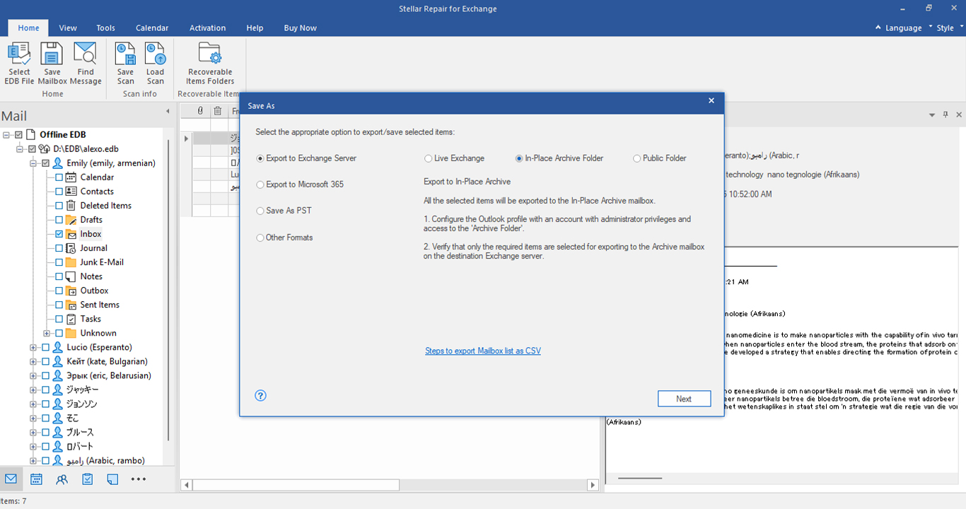Collapse the Mail pane arrow
Screen dimensions: 966x509
pyautogui.click(x=168, y=111)
